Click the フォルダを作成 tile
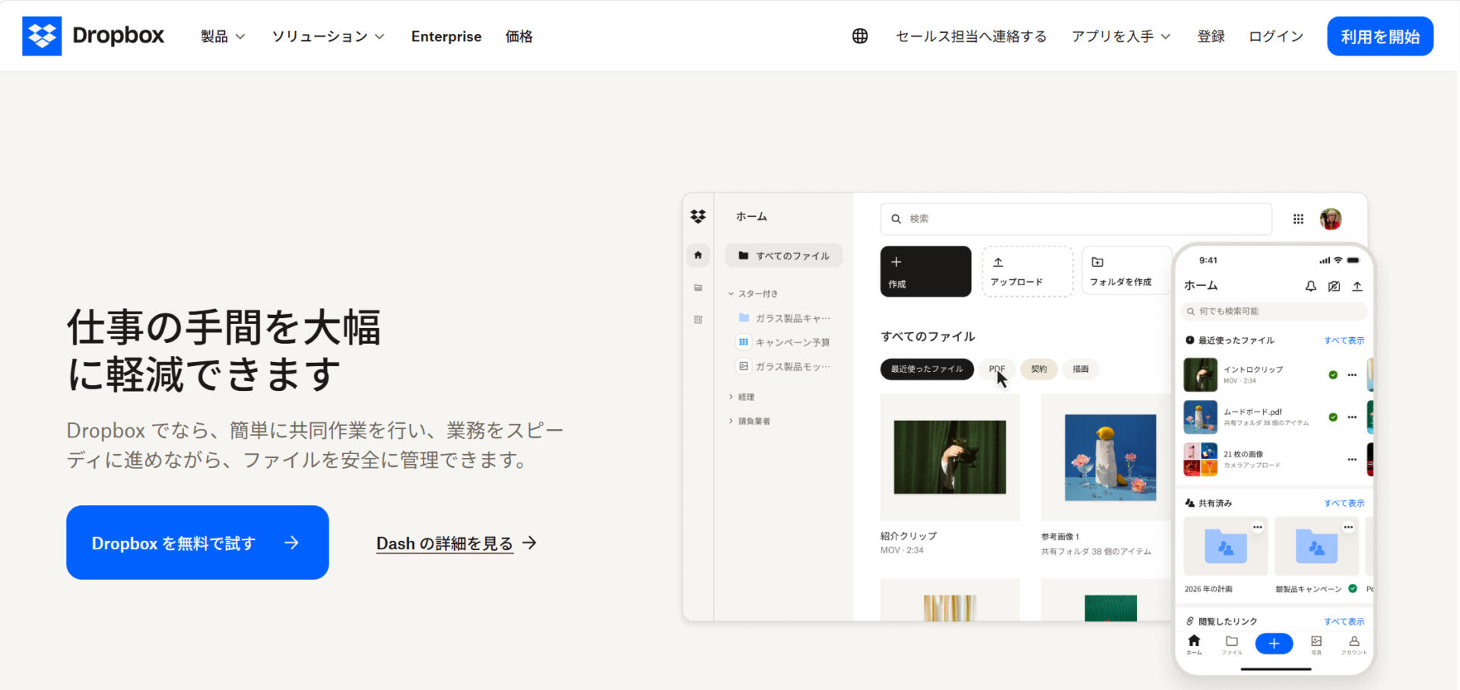This screenshot has height=690, width=1460. [1126, 271]
